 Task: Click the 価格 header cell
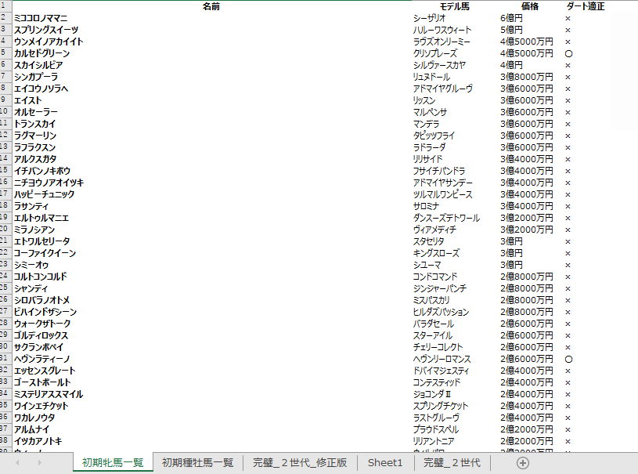[530, 6]
